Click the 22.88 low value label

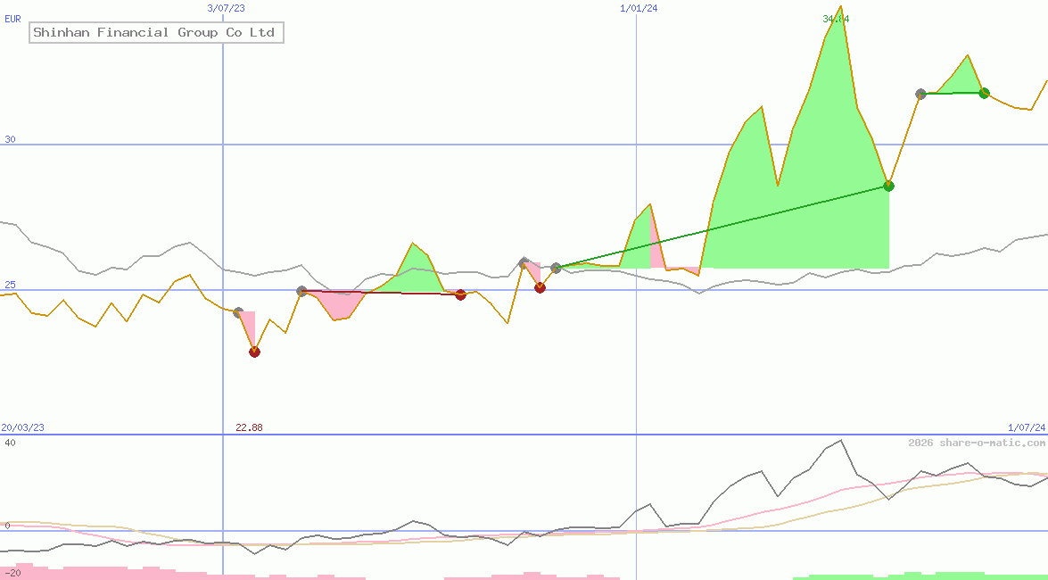pyautogui.click(x=249, y=427)
